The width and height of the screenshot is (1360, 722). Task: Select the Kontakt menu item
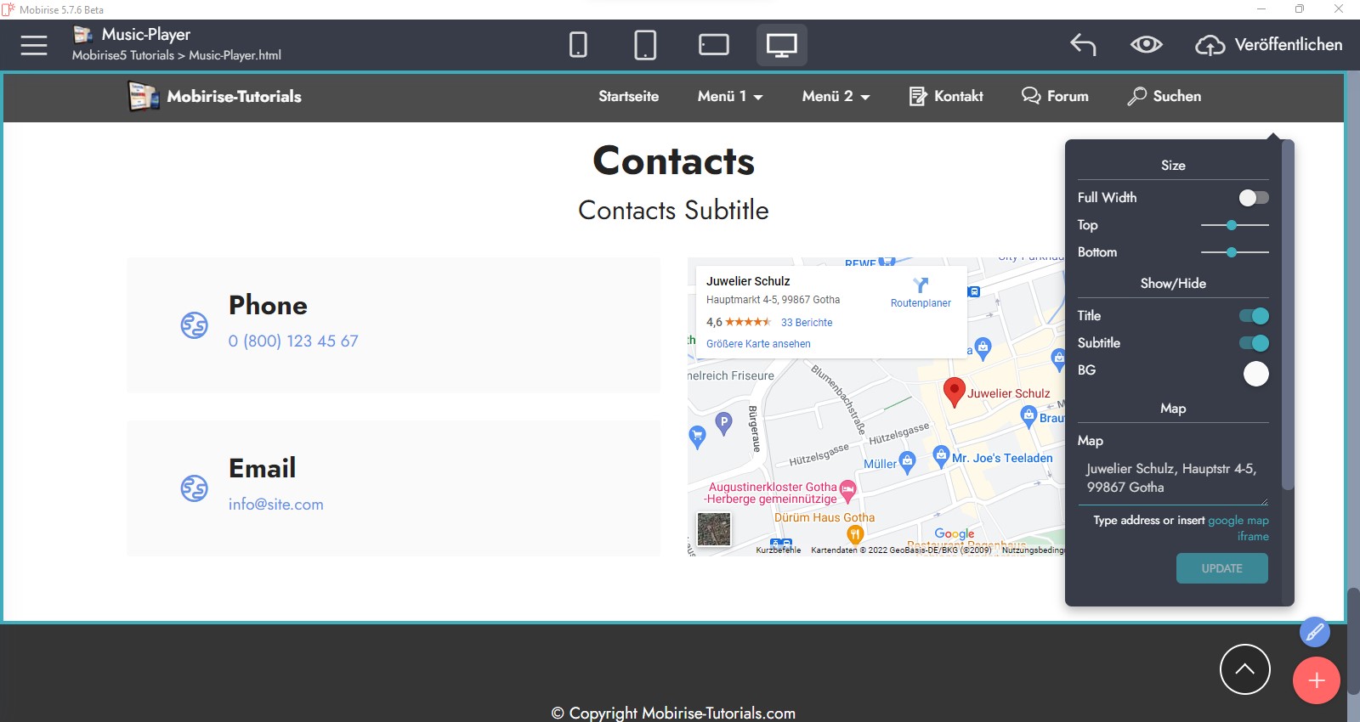946,97
